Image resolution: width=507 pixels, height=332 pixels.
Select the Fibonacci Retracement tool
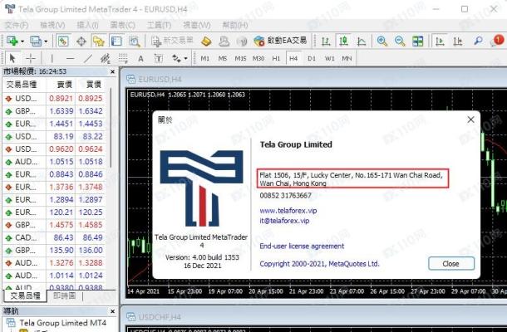click(x=123, y=58)
